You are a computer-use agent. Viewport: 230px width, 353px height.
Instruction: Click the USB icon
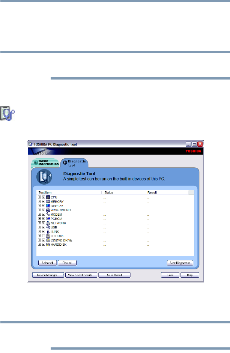click(x=48, y=227)
